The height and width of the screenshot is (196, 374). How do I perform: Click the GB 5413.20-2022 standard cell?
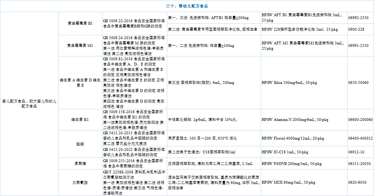click(134, 152)
